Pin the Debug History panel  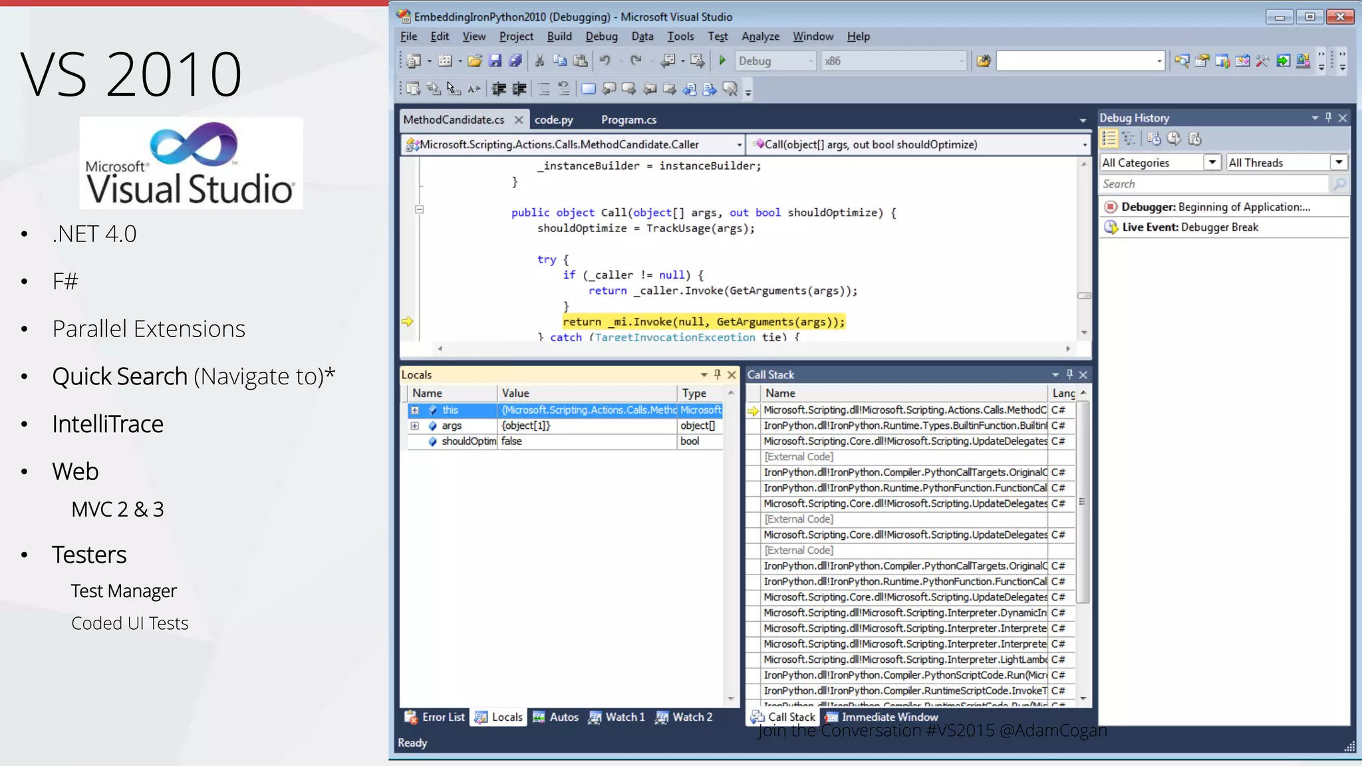point(1329,118)
